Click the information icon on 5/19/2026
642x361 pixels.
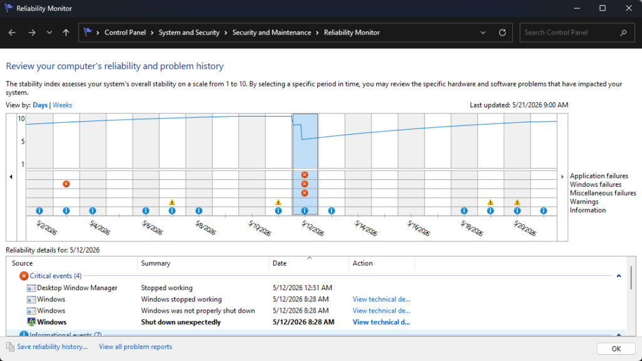490,211
